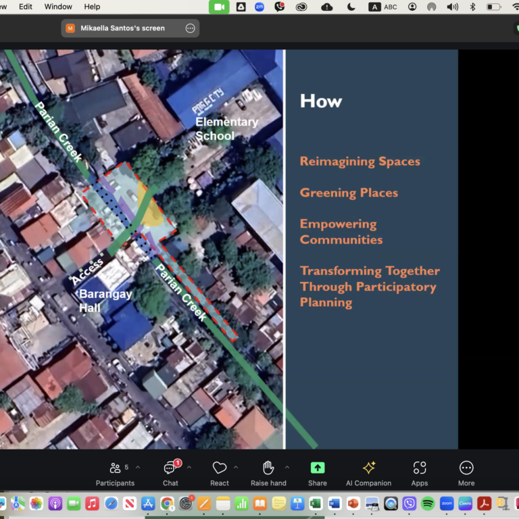Expand the Participants arrow menu

click(138, 468)
